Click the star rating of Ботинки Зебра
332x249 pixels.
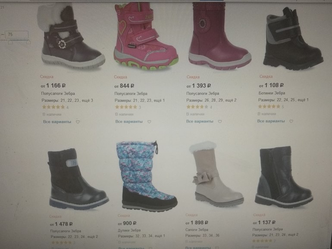(x=269, y=106)
